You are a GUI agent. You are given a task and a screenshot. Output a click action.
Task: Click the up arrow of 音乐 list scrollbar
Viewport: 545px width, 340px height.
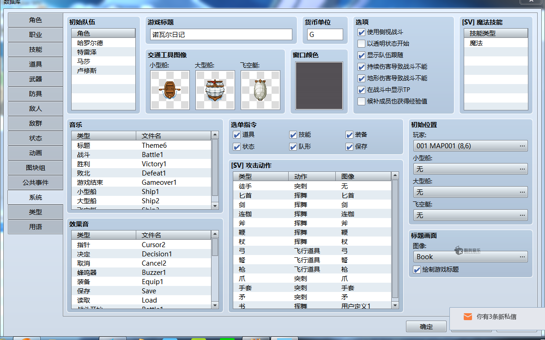coord(215,135)
